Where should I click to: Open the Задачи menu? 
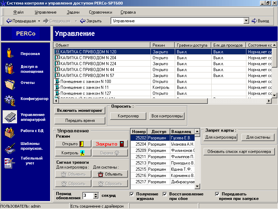point(73,12)
